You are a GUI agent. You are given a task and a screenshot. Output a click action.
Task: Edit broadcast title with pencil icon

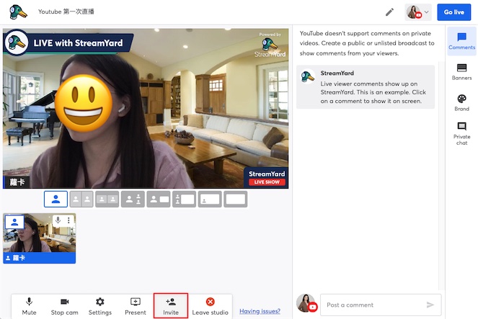[x=389, y=12]
